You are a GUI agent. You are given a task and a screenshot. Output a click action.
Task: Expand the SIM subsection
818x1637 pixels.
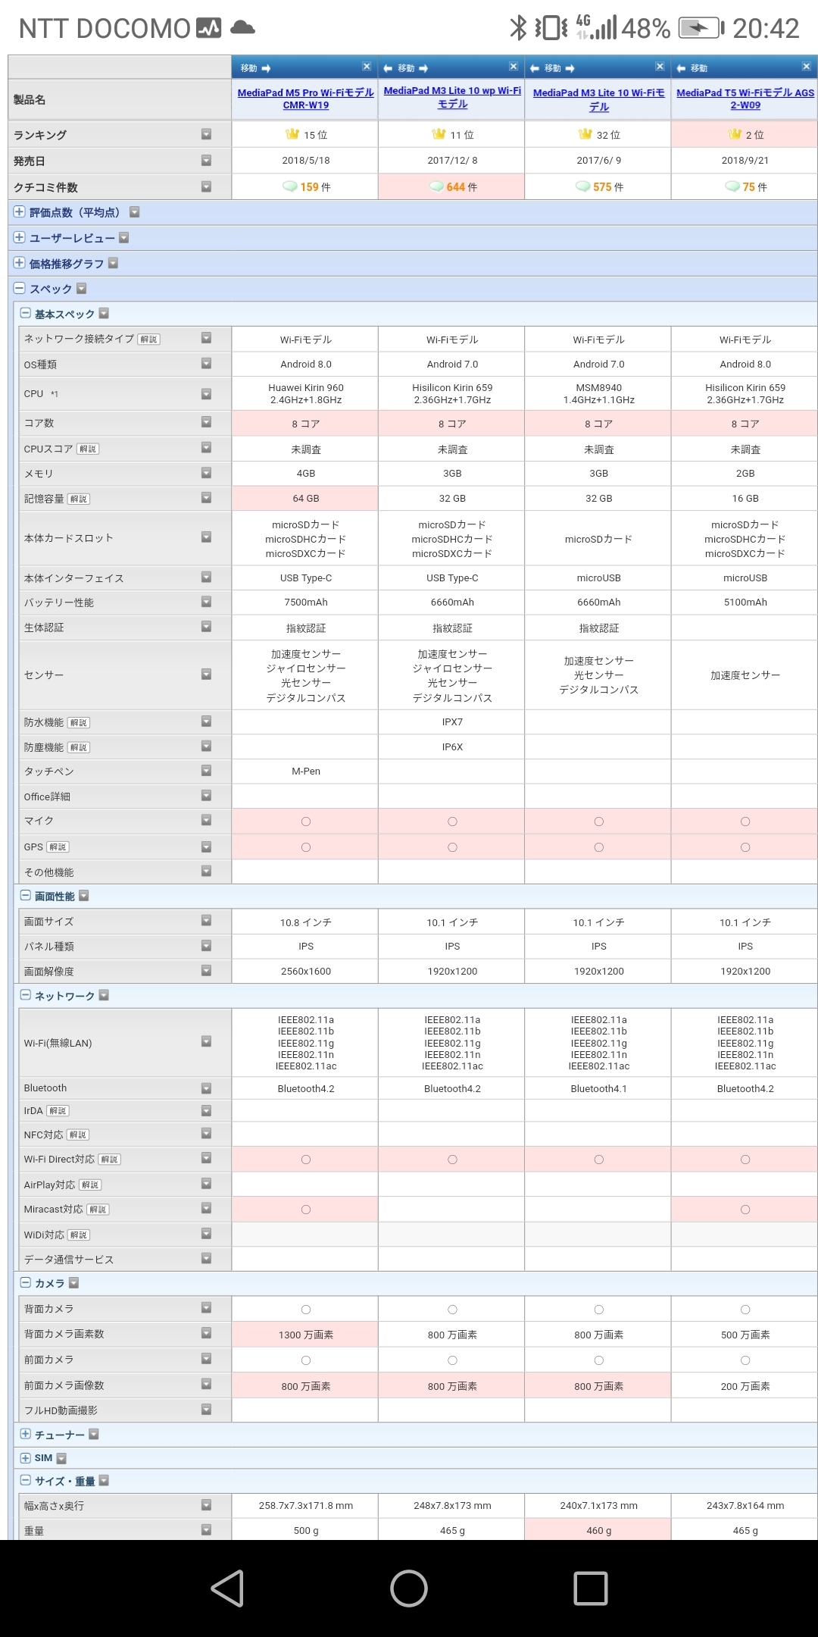[25, 1457]
